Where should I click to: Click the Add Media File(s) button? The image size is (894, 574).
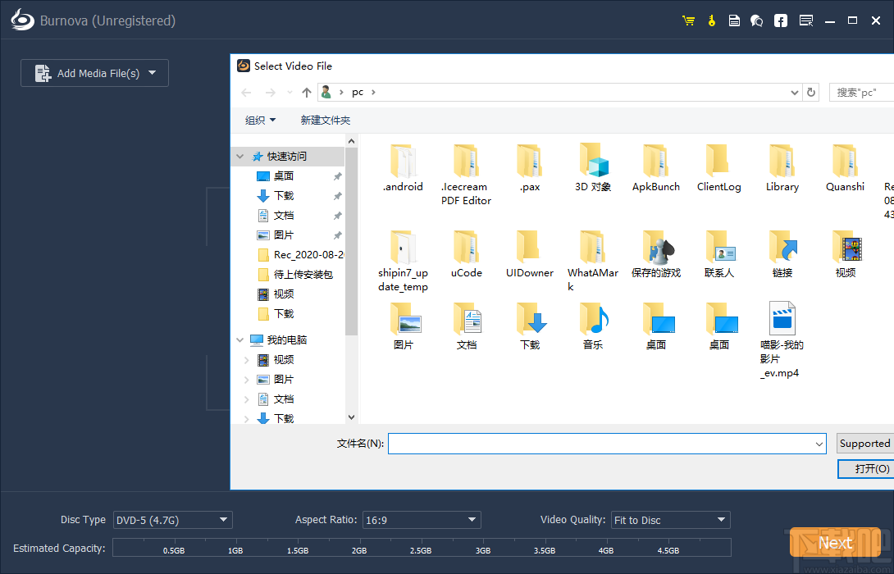tap(94, 73)
